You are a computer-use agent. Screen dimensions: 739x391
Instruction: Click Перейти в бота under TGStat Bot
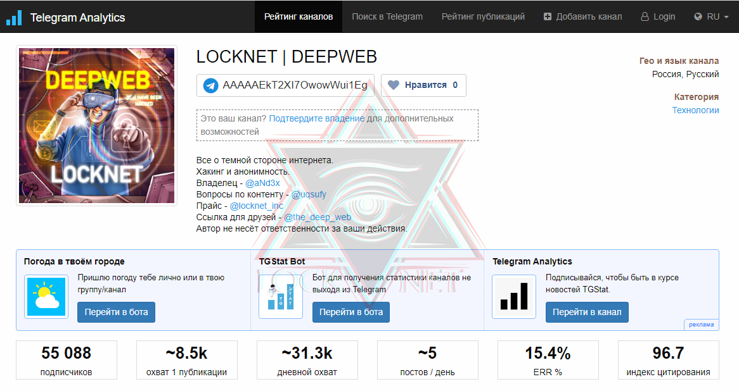(x=351, y=312)
